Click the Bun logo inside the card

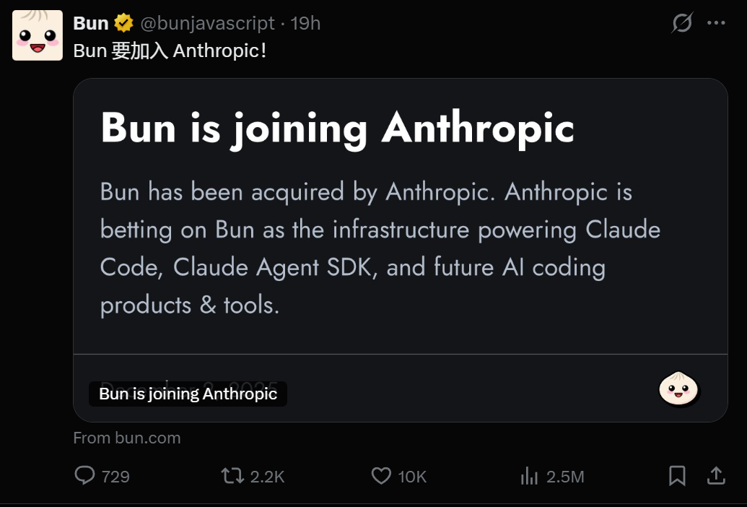coord(679,389)
